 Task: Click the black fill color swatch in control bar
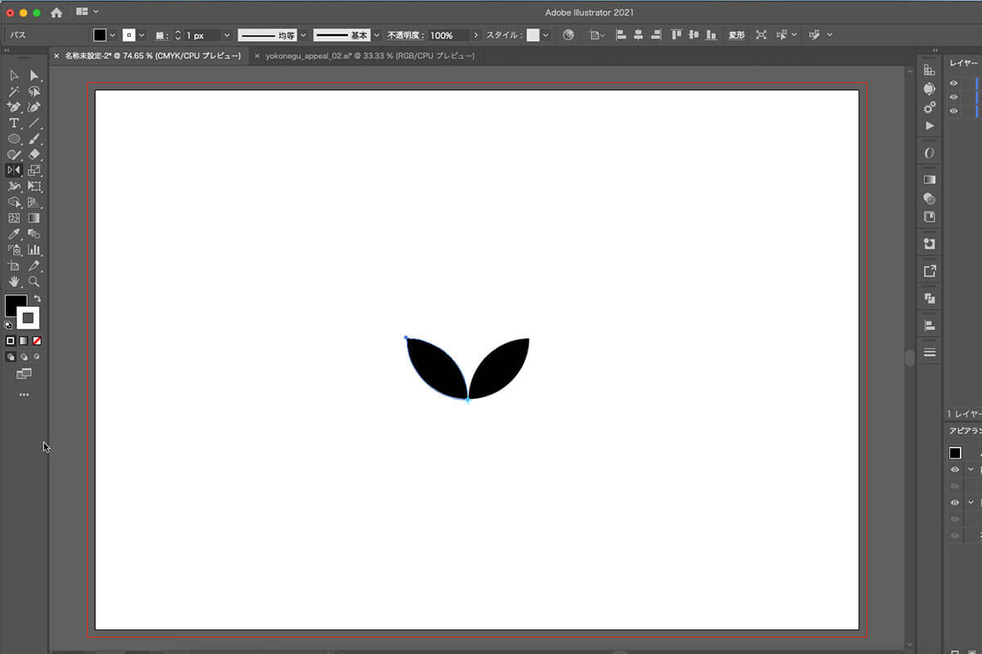pyautogui.click(x=100, y=35)
